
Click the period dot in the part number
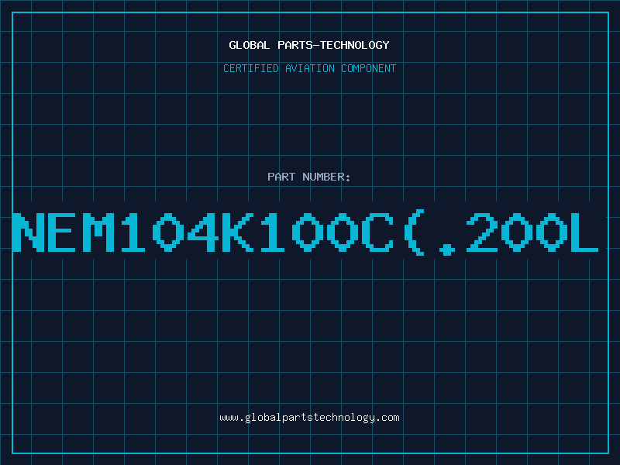[447, 249]
